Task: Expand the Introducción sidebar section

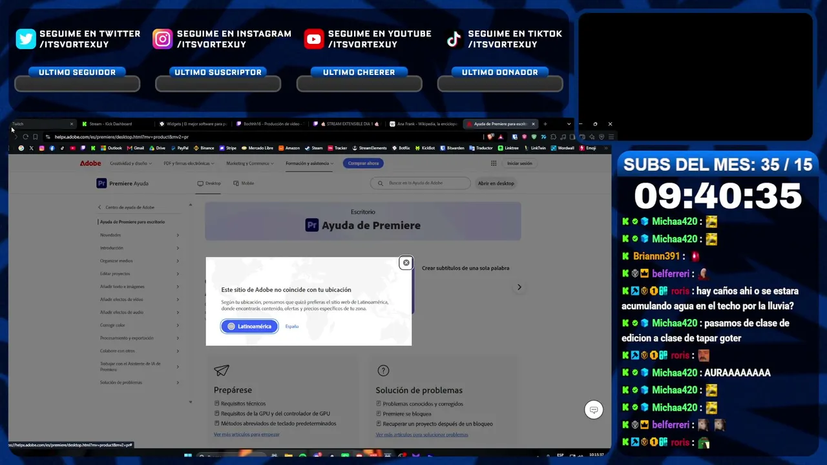Action: 140,248
